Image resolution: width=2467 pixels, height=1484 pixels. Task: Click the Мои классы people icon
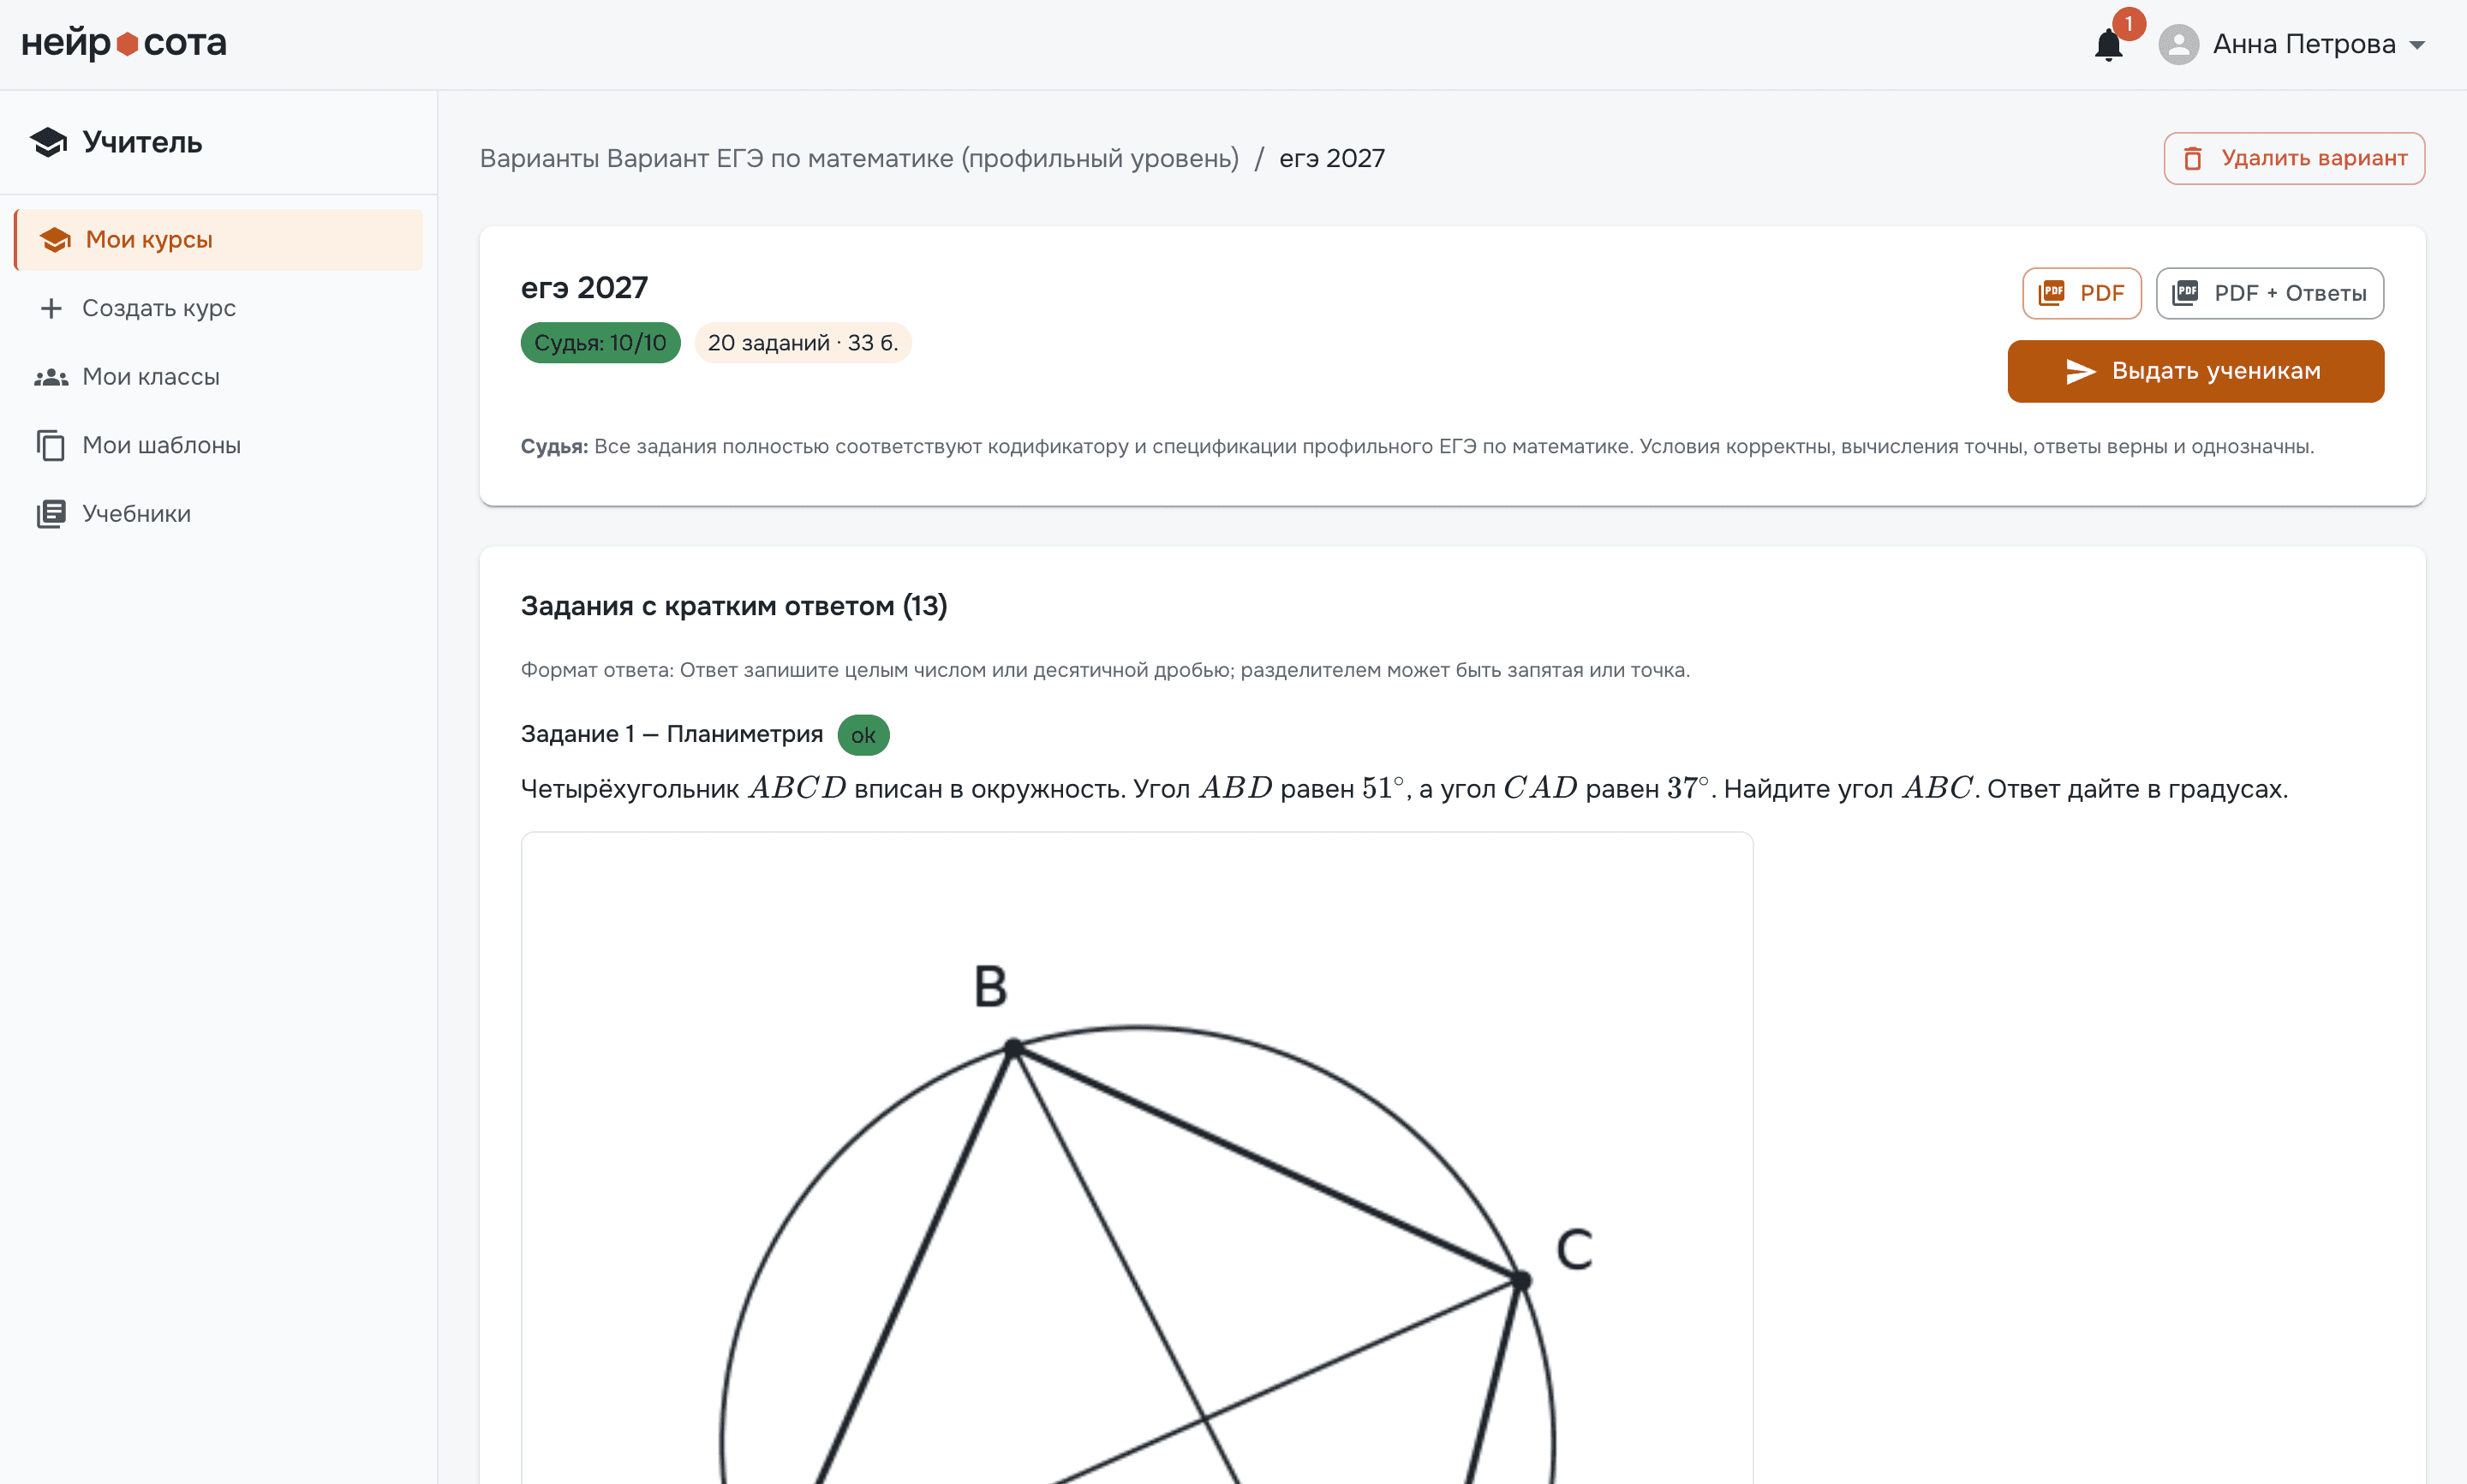[51, 377]
